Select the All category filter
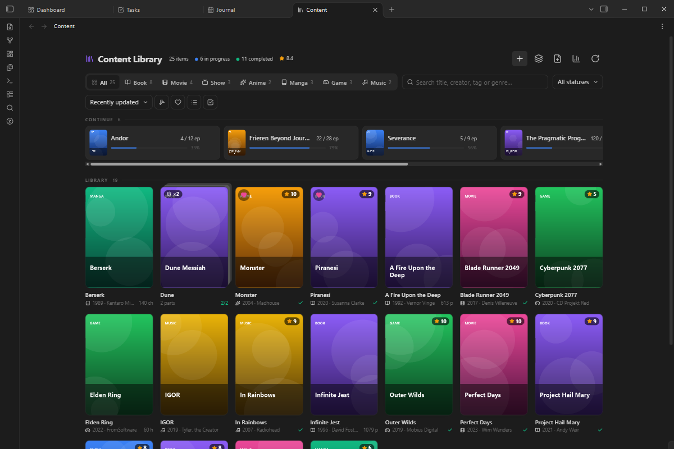 [x=103, y=83]
